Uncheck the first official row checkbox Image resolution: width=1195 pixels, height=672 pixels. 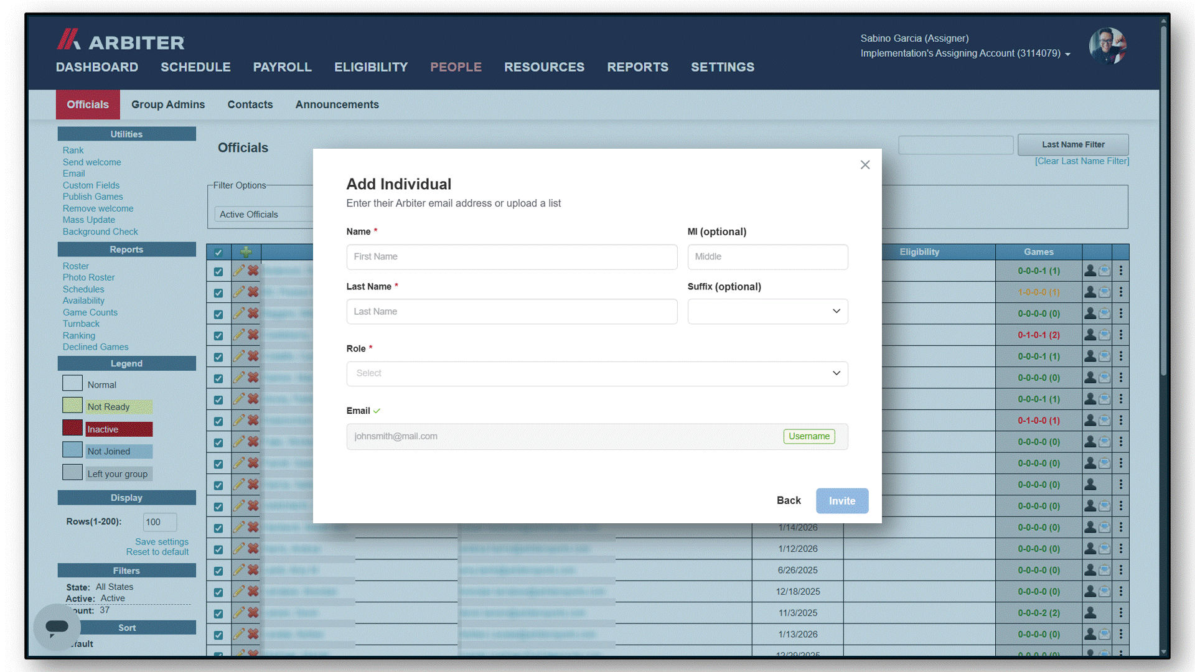click(218, 272)
